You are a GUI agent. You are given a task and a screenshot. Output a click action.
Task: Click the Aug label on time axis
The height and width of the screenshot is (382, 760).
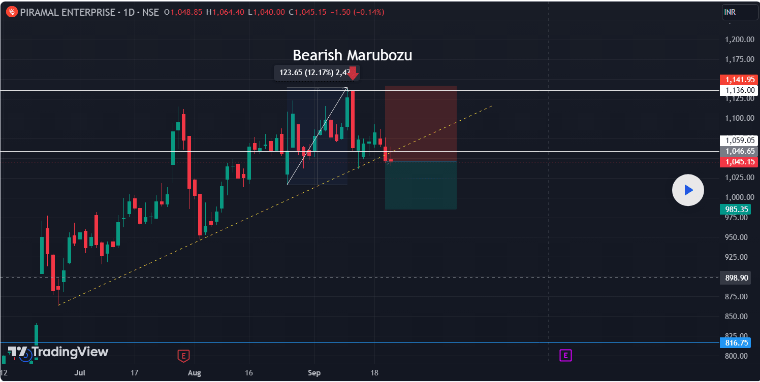[194, 373]
